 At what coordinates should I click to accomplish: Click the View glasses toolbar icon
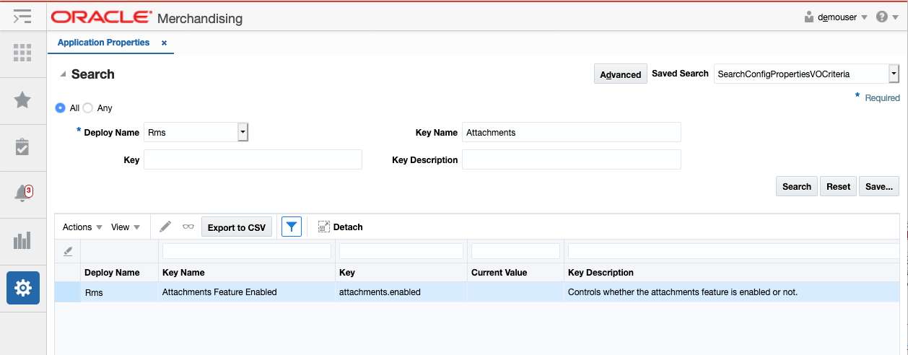tap(188, 227)
